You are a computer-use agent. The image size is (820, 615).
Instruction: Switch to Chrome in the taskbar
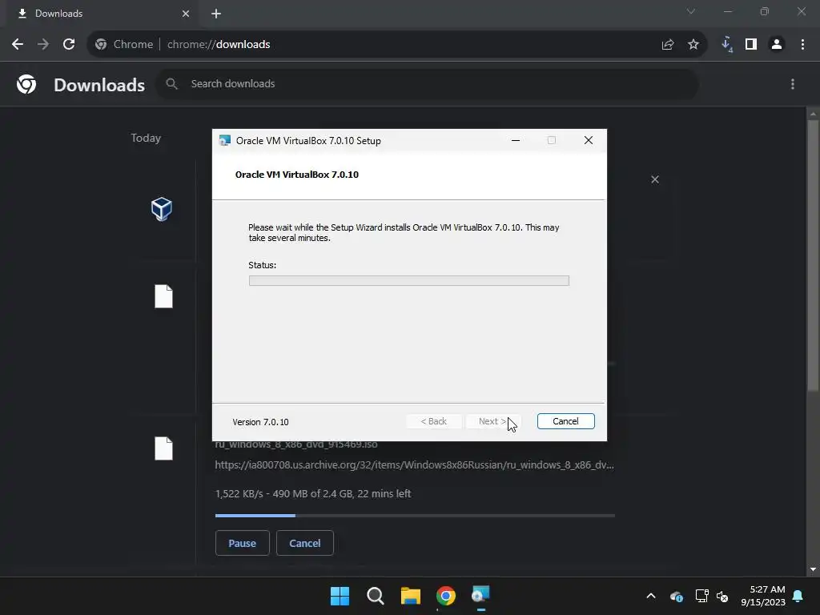(x=445, y=596)
